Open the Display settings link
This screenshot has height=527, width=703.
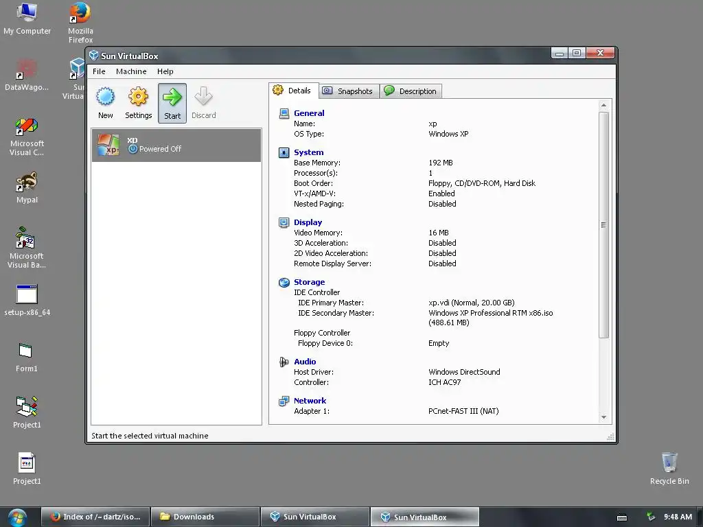tap(308, 222)
